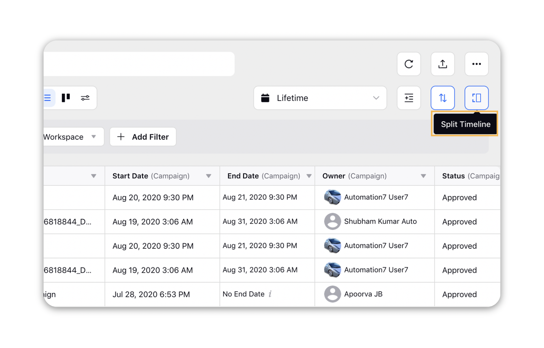Click the Status (Campaign) column header
Viewport: 544px width, 348px height.
click(x=468, y=176)
